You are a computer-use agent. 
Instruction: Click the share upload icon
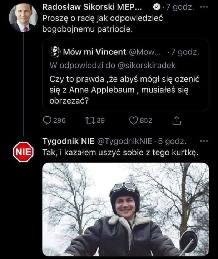pos(177,121)
